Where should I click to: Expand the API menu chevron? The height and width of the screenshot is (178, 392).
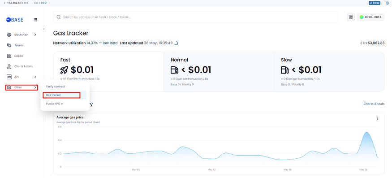point(35,77)
